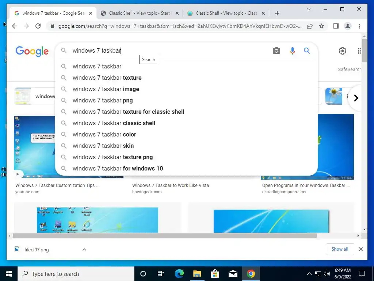Share this page icon in address bar

coord(310,26)
